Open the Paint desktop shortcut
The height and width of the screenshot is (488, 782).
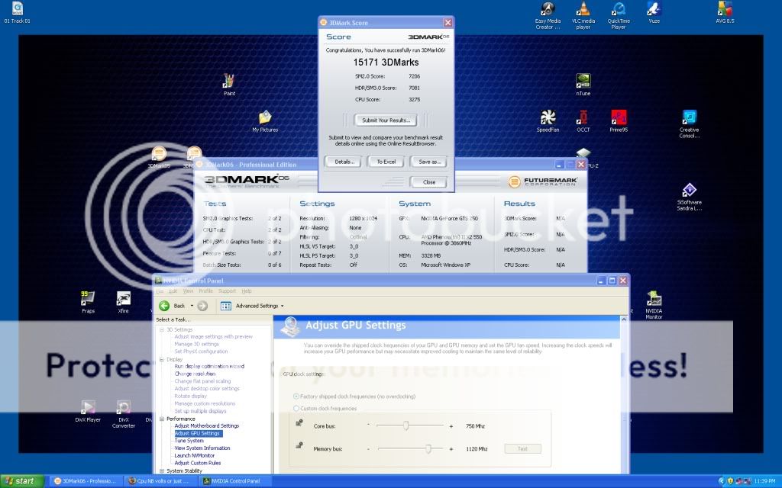click(229, 85)
